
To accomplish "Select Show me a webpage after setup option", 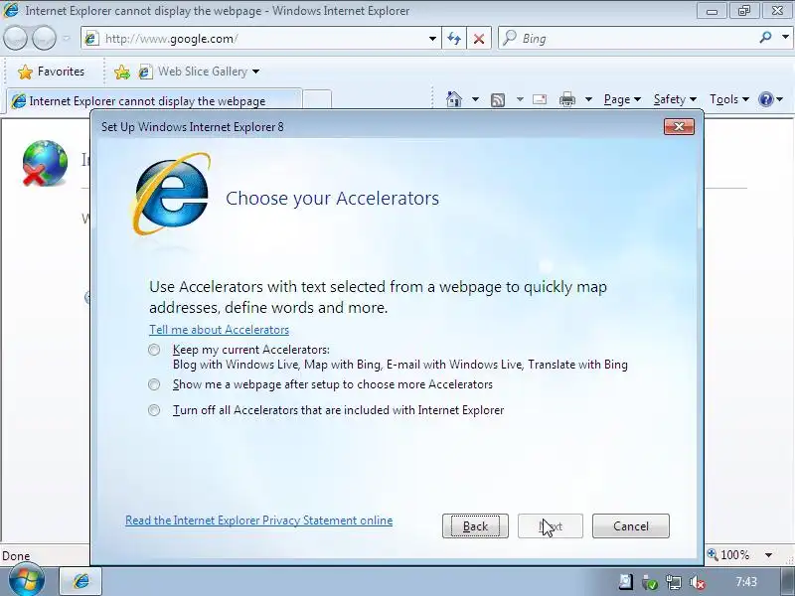I will click(x=154, y=384).
